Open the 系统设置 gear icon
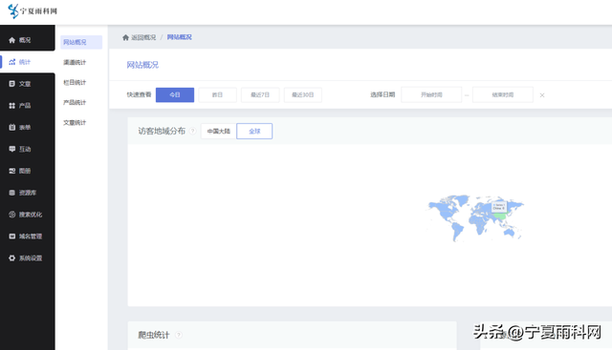612x350 pixels. 12,258
